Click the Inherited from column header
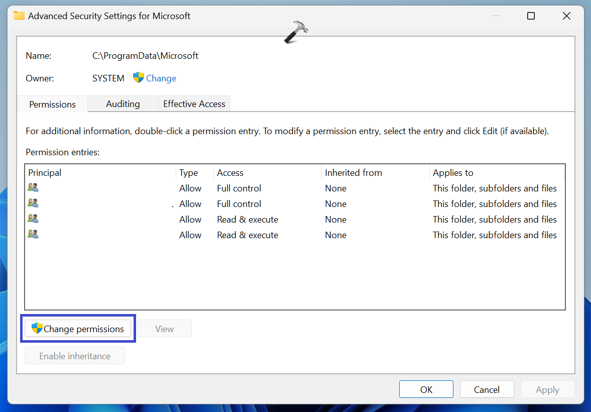The height and width of the screenshot is (412, 591). click(x=375, y=173)
